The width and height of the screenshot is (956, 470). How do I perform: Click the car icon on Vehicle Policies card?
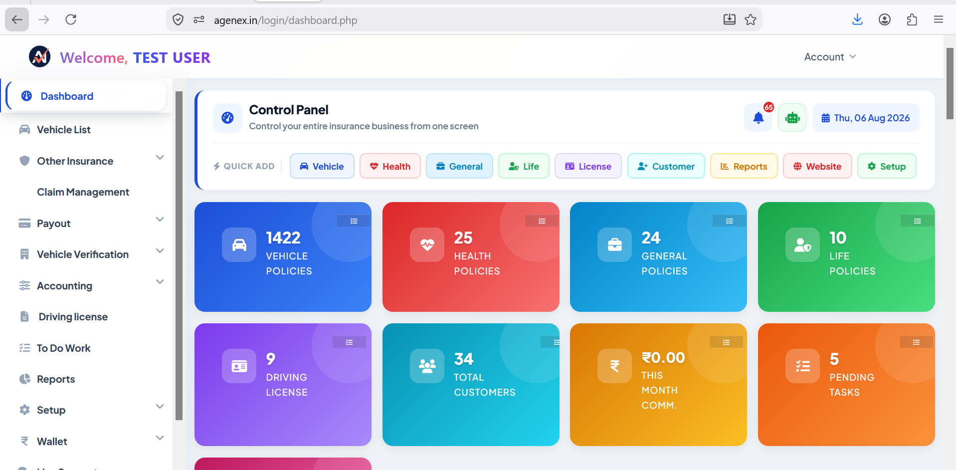coord(239,245)
